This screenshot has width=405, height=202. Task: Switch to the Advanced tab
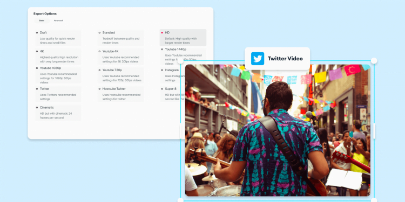(58, 20)
